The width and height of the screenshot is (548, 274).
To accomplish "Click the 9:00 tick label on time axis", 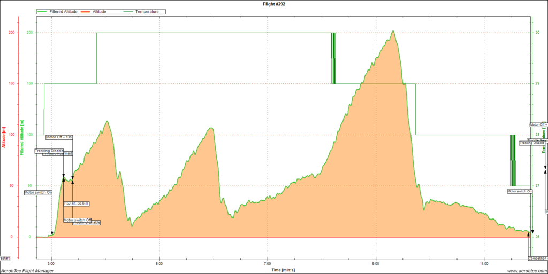I will [376, 264].
